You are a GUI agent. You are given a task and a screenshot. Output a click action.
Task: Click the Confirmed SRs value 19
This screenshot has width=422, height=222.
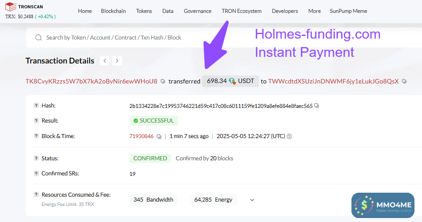pos(132,174)
